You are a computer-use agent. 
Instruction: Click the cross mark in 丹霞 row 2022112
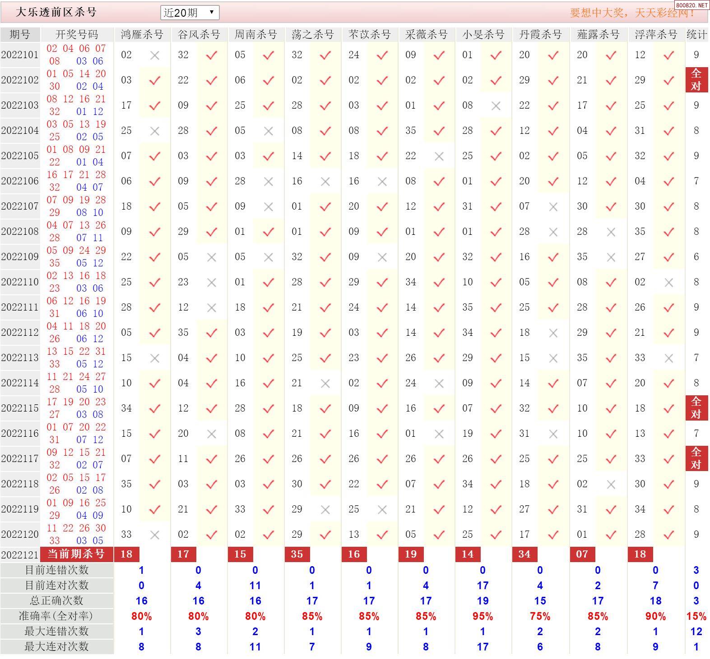[x=553, y=333]
